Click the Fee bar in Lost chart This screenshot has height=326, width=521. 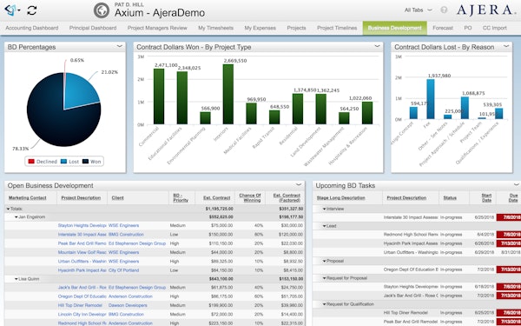431,99
